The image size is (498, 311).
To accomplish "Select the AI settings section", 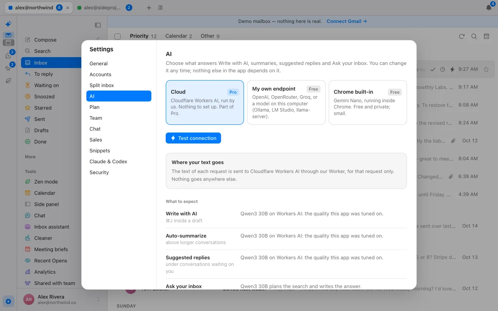I will (119, 96).
